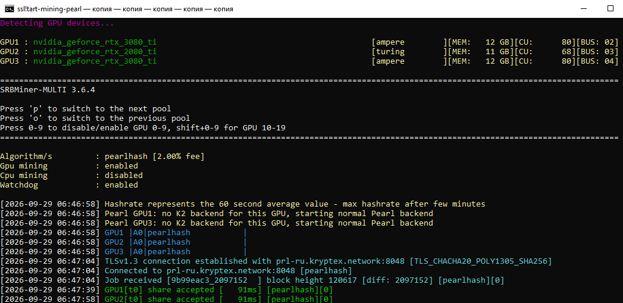
Task: Click the Watchdog enabled status
Action: pos(121,185)
